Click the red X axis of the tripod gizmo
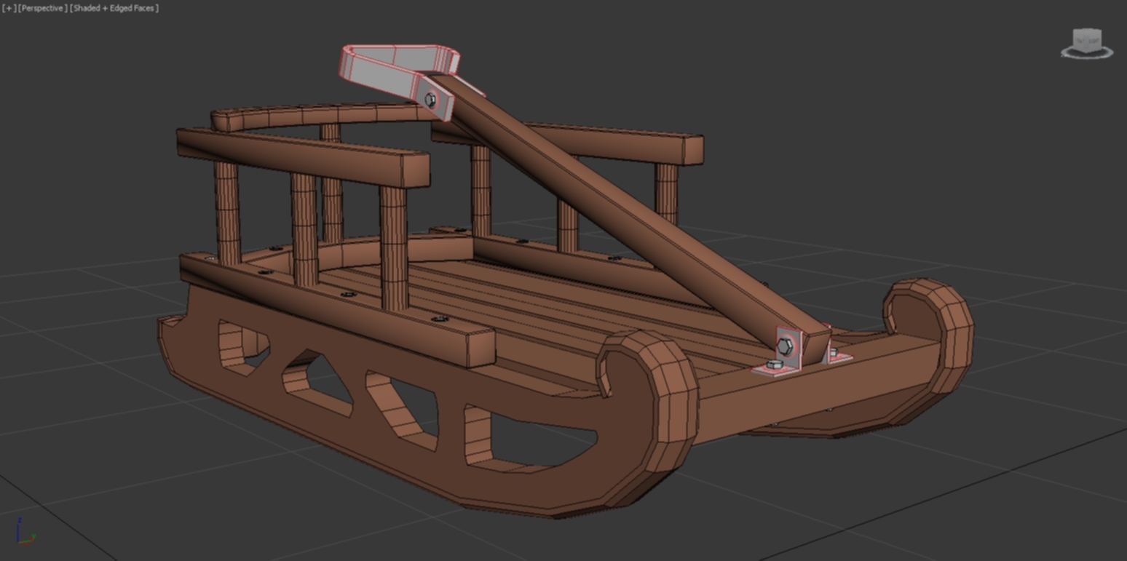 pyautogui.click(x=27, y=544)
